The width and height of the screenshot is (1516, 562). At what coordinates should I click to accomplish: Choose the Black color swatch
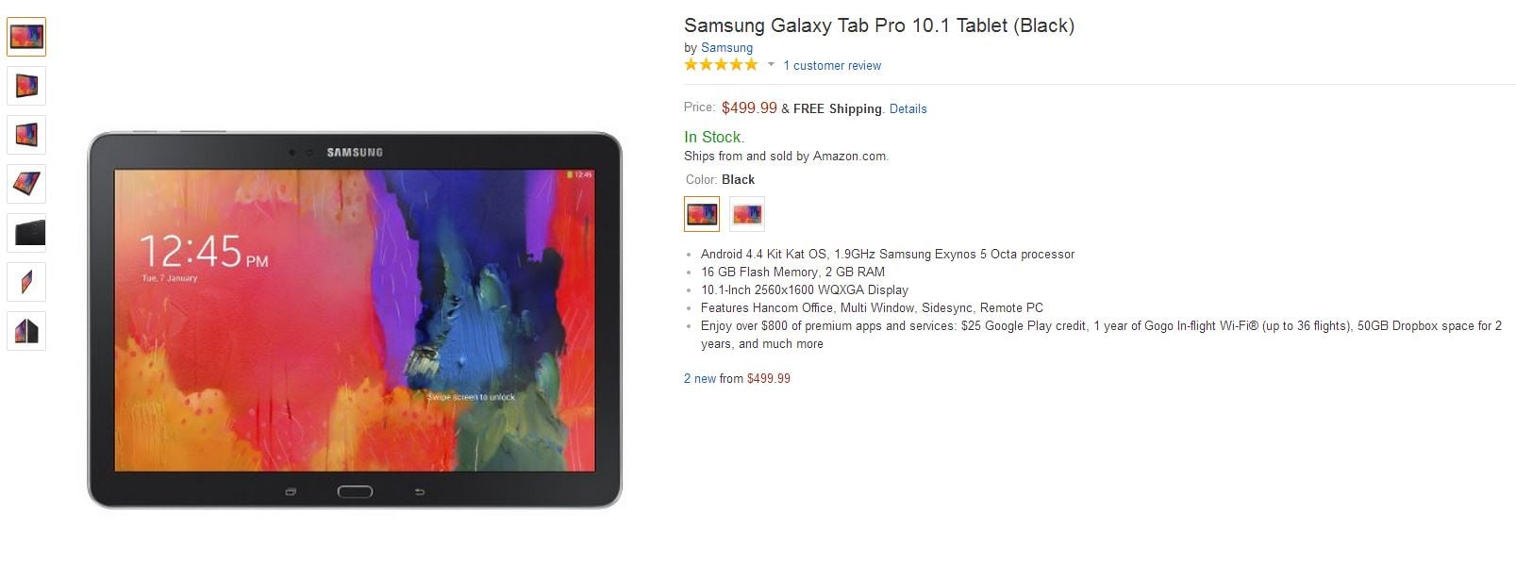tap(701, 214)
